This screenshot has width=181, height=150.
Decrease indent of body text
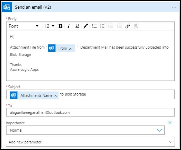point(119,26)
